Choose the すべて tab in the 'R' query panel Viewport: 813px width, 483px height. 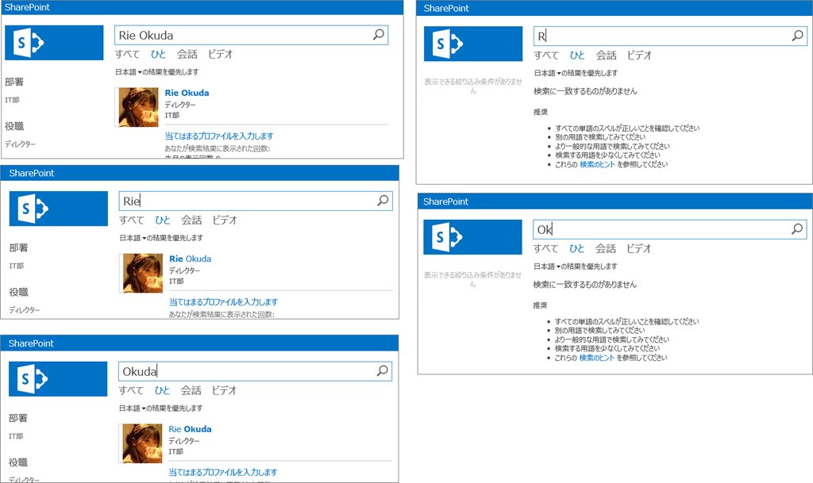(546, 55)
